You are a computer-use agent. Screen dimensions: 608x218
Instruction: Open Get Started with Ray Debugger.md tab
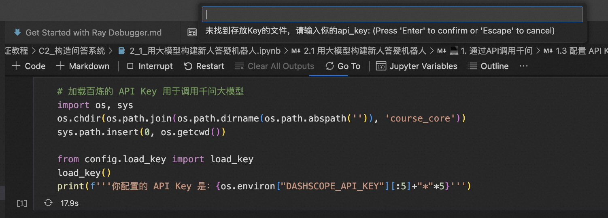(x=94, y=33)
